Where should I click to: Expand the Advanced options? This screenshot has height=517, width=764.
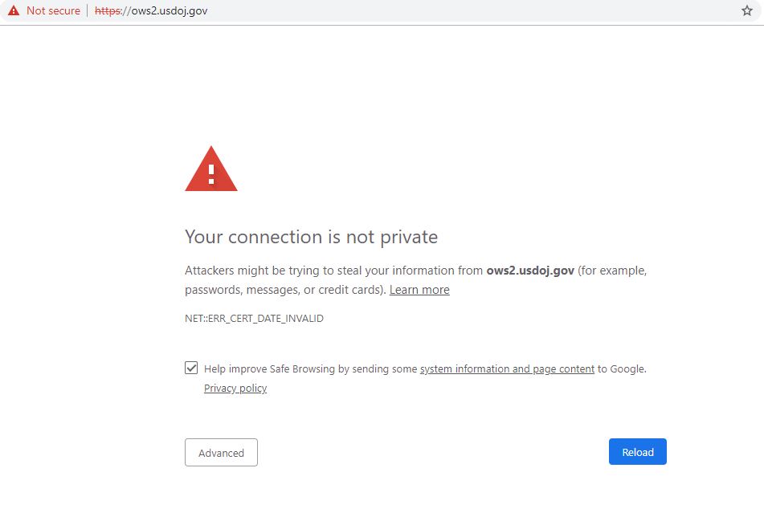[221, 453]
